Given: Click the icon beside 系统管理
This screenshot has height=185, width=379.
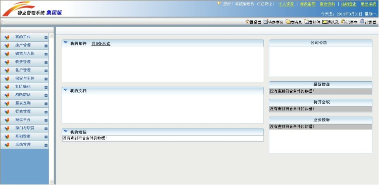Looking at the screenshot, I should click(7, 145).
